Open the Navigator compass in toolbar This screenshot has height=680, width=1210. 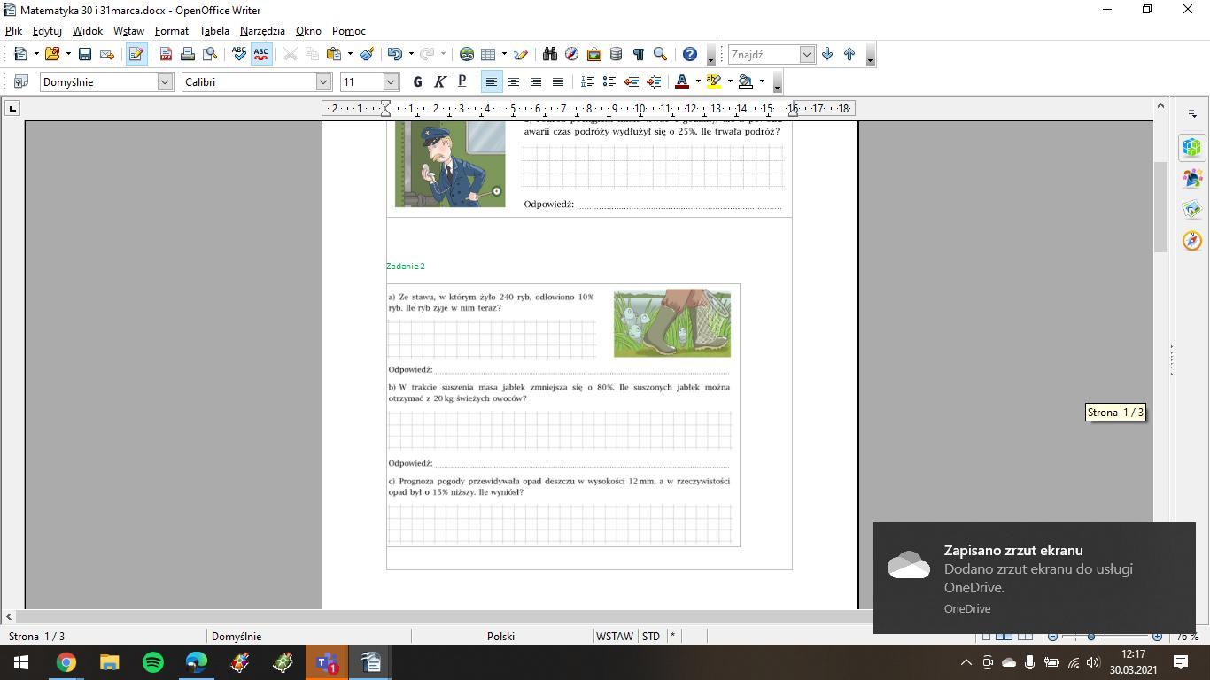pyautogui.click(x=572, y=54)
